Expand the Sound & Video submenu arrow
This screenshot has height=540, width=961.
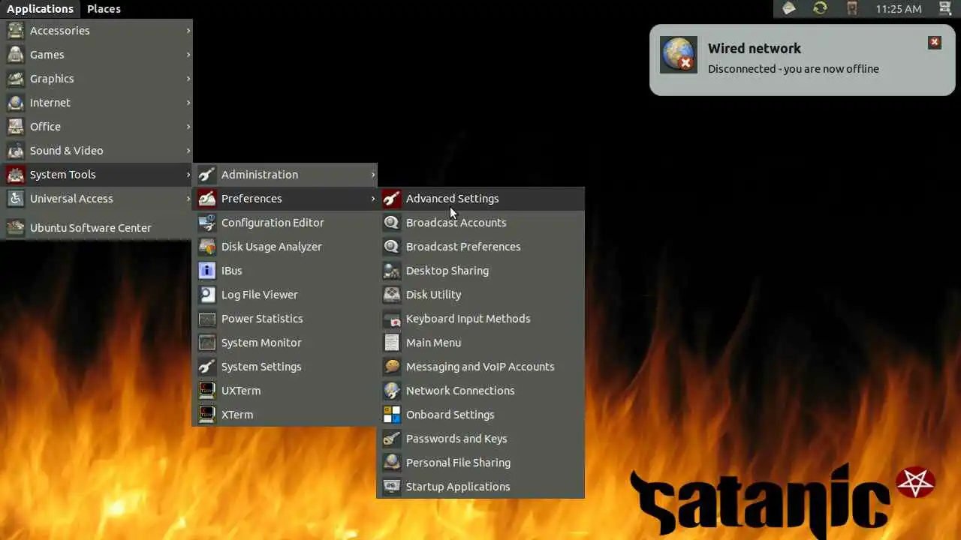pyautogui.click(x=188, y=151)
